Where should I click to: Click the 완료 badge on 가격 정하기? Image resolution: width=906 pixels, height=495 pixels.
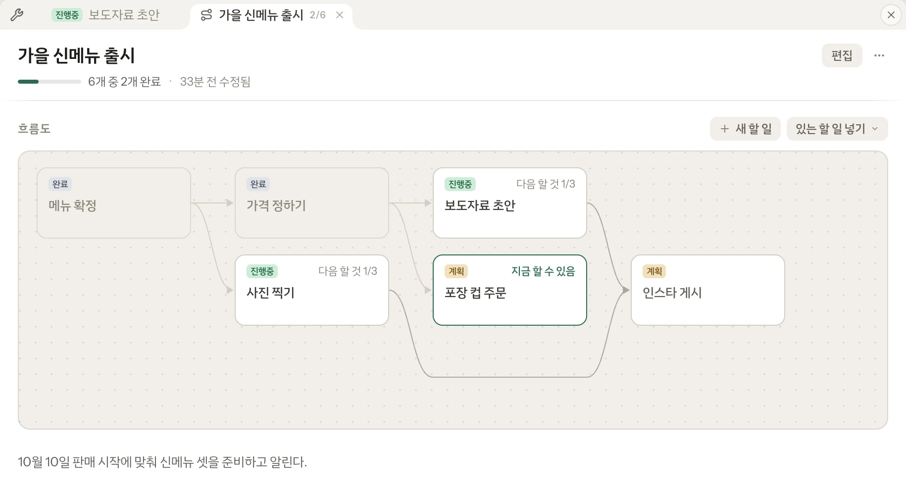[x=258, y=184]
